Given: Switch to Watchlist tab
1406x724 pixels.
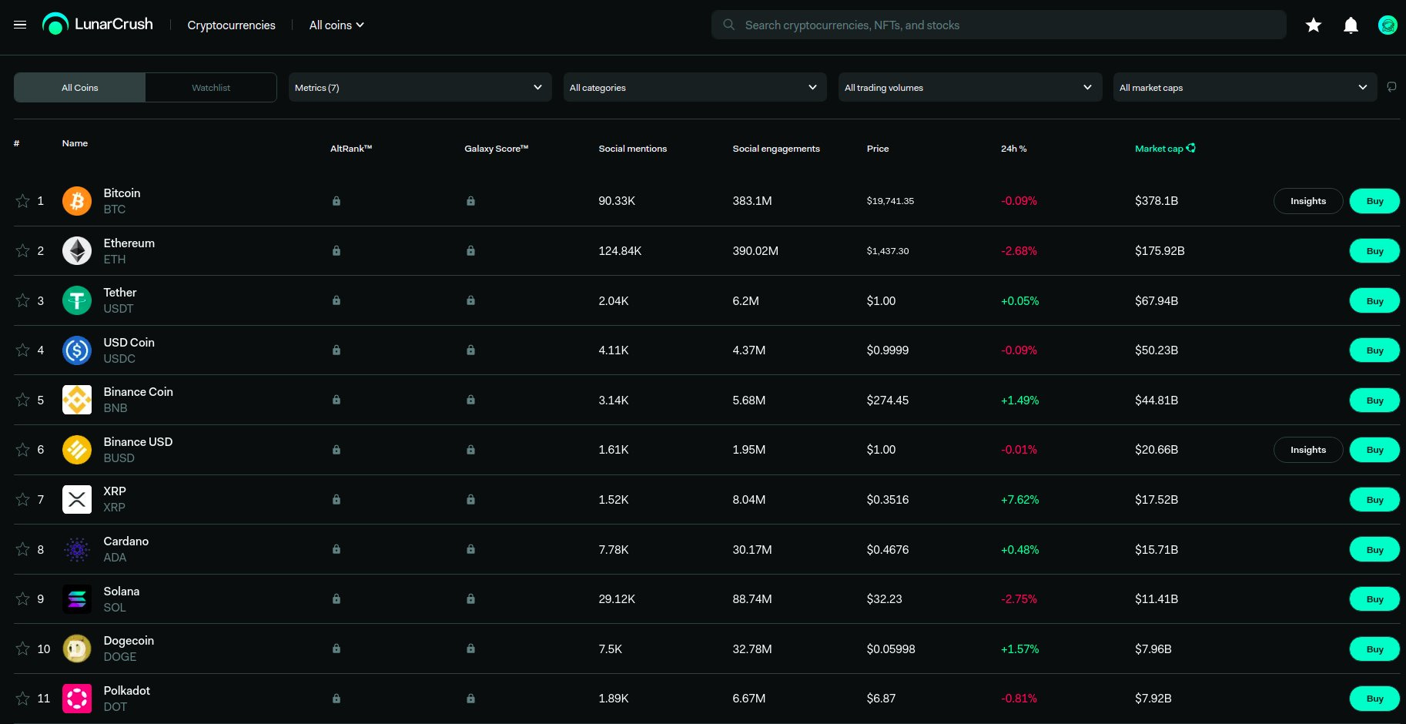Looking at the screenshot, I should pyautogui.click(x=211, y=88).
